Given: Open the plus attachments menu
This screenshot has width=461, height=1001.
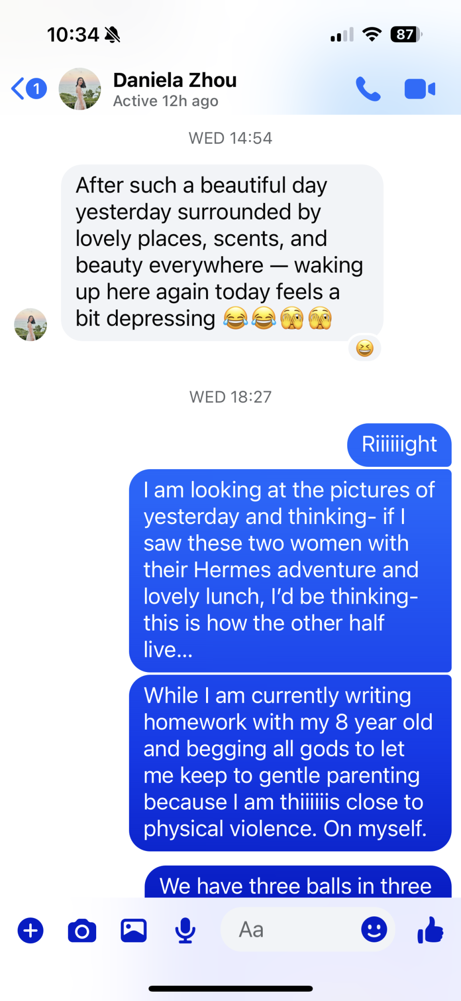Looking at the screenshot, I should [30, 930].
